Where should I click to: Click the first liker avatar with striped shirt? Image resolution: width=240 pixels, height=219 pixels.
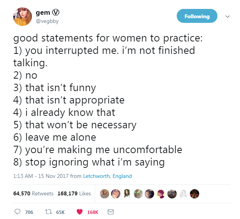pos(104,193)
